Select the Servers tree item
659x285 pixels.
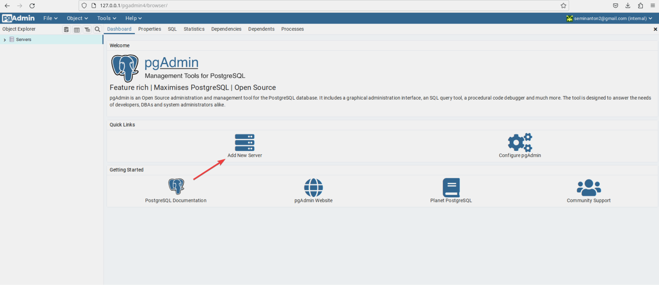(51, 39)
